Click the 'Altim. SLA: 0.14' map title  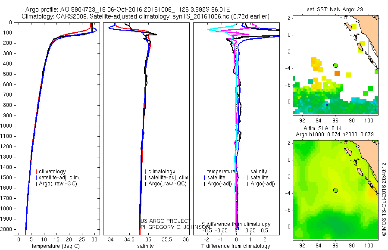click(322, 128)
